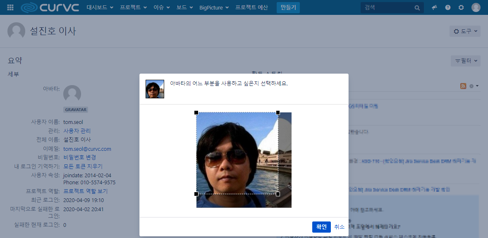Confirm the avatar crop with 확인
Screen dimensions: 488x238
[x=321, y=227]
